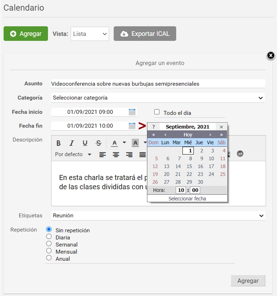Toggle italic text in the description editor
This screenshot has width=277, height=296.
pos(71,143)
